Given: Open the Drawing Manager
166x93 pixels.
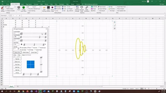Looking at the screenshot, I should click(77, 9).
